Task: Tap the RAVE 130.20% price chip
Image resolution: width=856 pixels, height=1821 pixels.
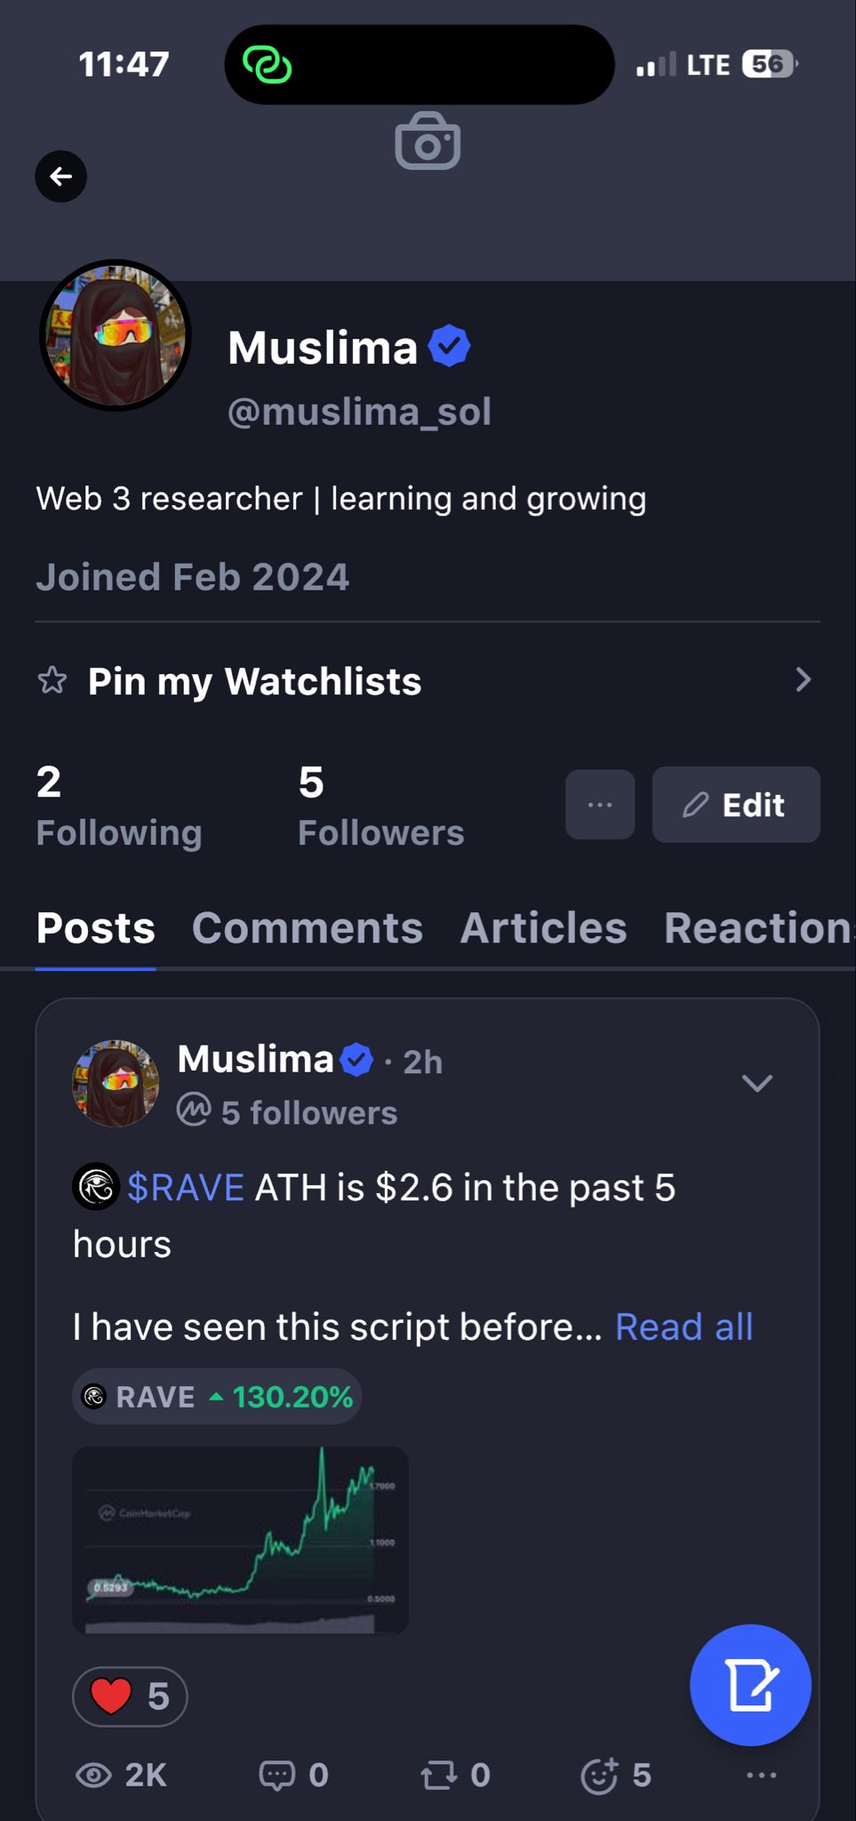Action: pyautogui.click(x=217, y=1397)
